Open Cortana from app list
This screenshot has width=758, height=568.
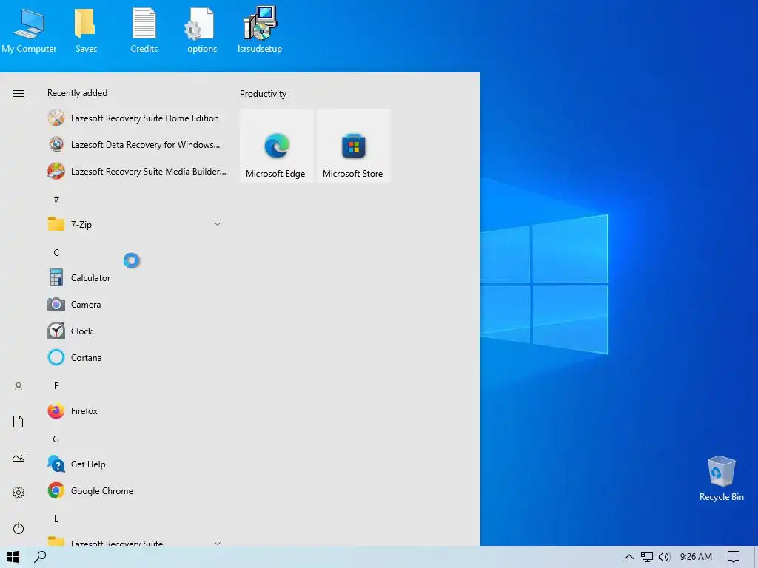(137, 357)
